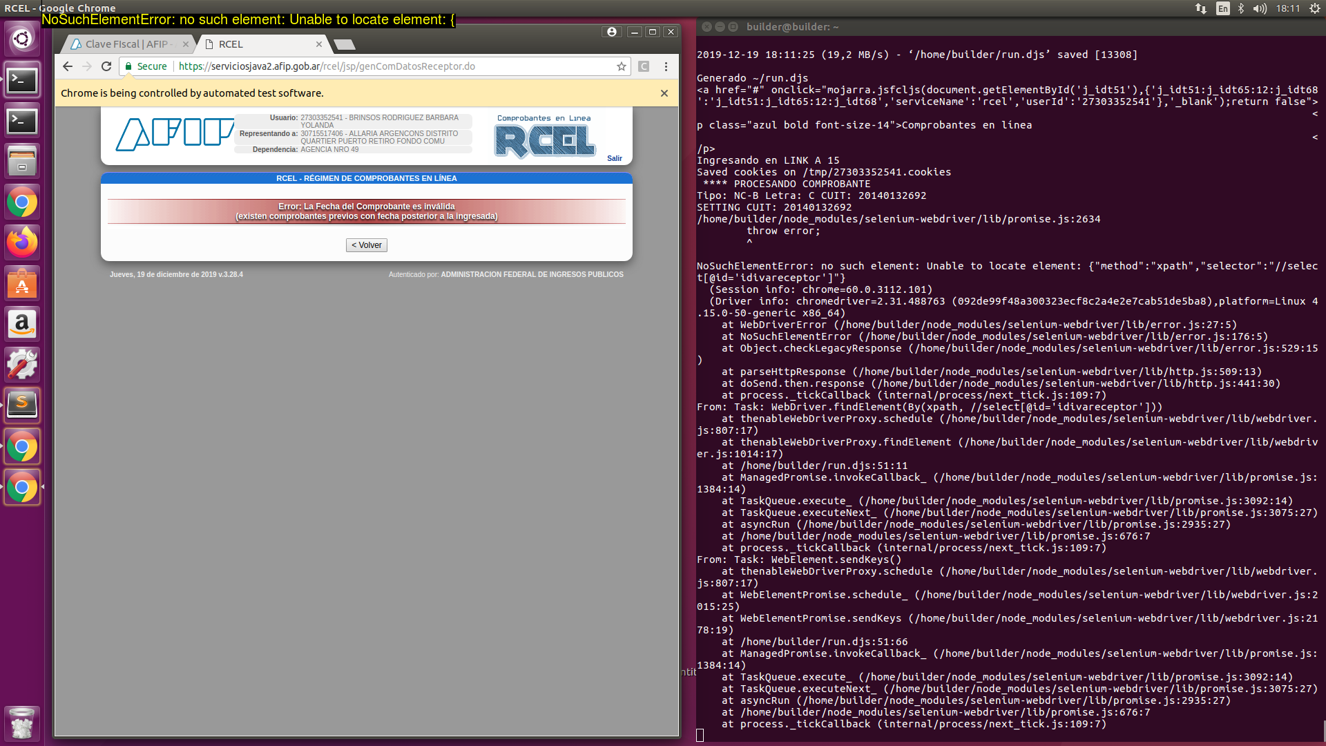Viewport: 1326px width, 746px height.
Task: Click 'NoSuchElementError' line in terminal output
Action: click(x=1007, y=272)
